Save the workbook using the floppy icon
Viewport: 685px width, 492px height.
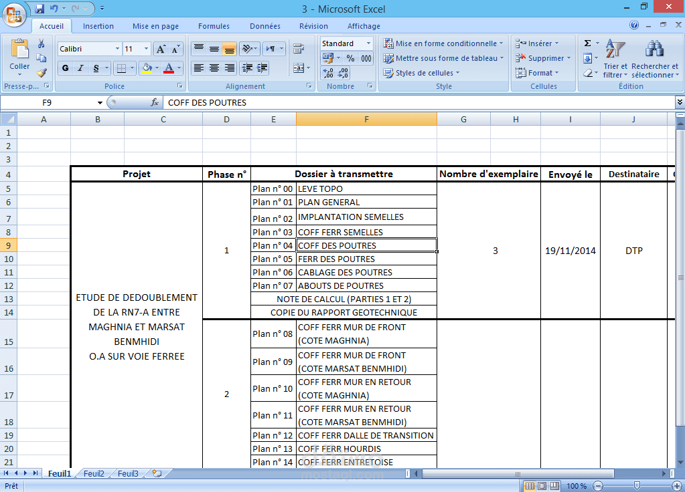tap(40, 8)
